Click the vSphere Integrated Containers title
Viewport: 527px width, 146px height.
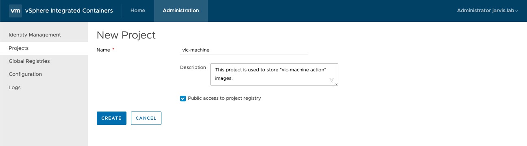click(x=69, y=11)
